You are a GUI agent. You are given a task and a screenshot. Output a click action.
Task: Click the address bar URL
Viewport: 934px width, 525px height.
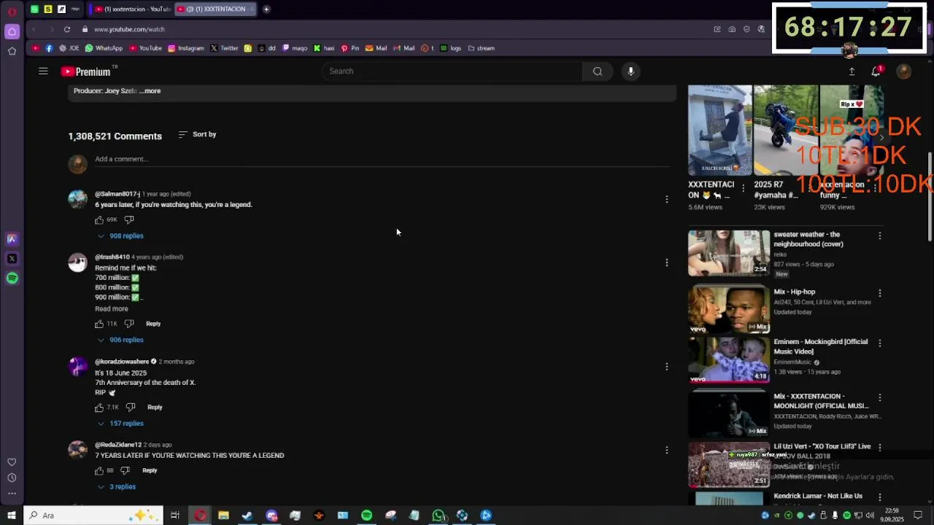(129, 29)
